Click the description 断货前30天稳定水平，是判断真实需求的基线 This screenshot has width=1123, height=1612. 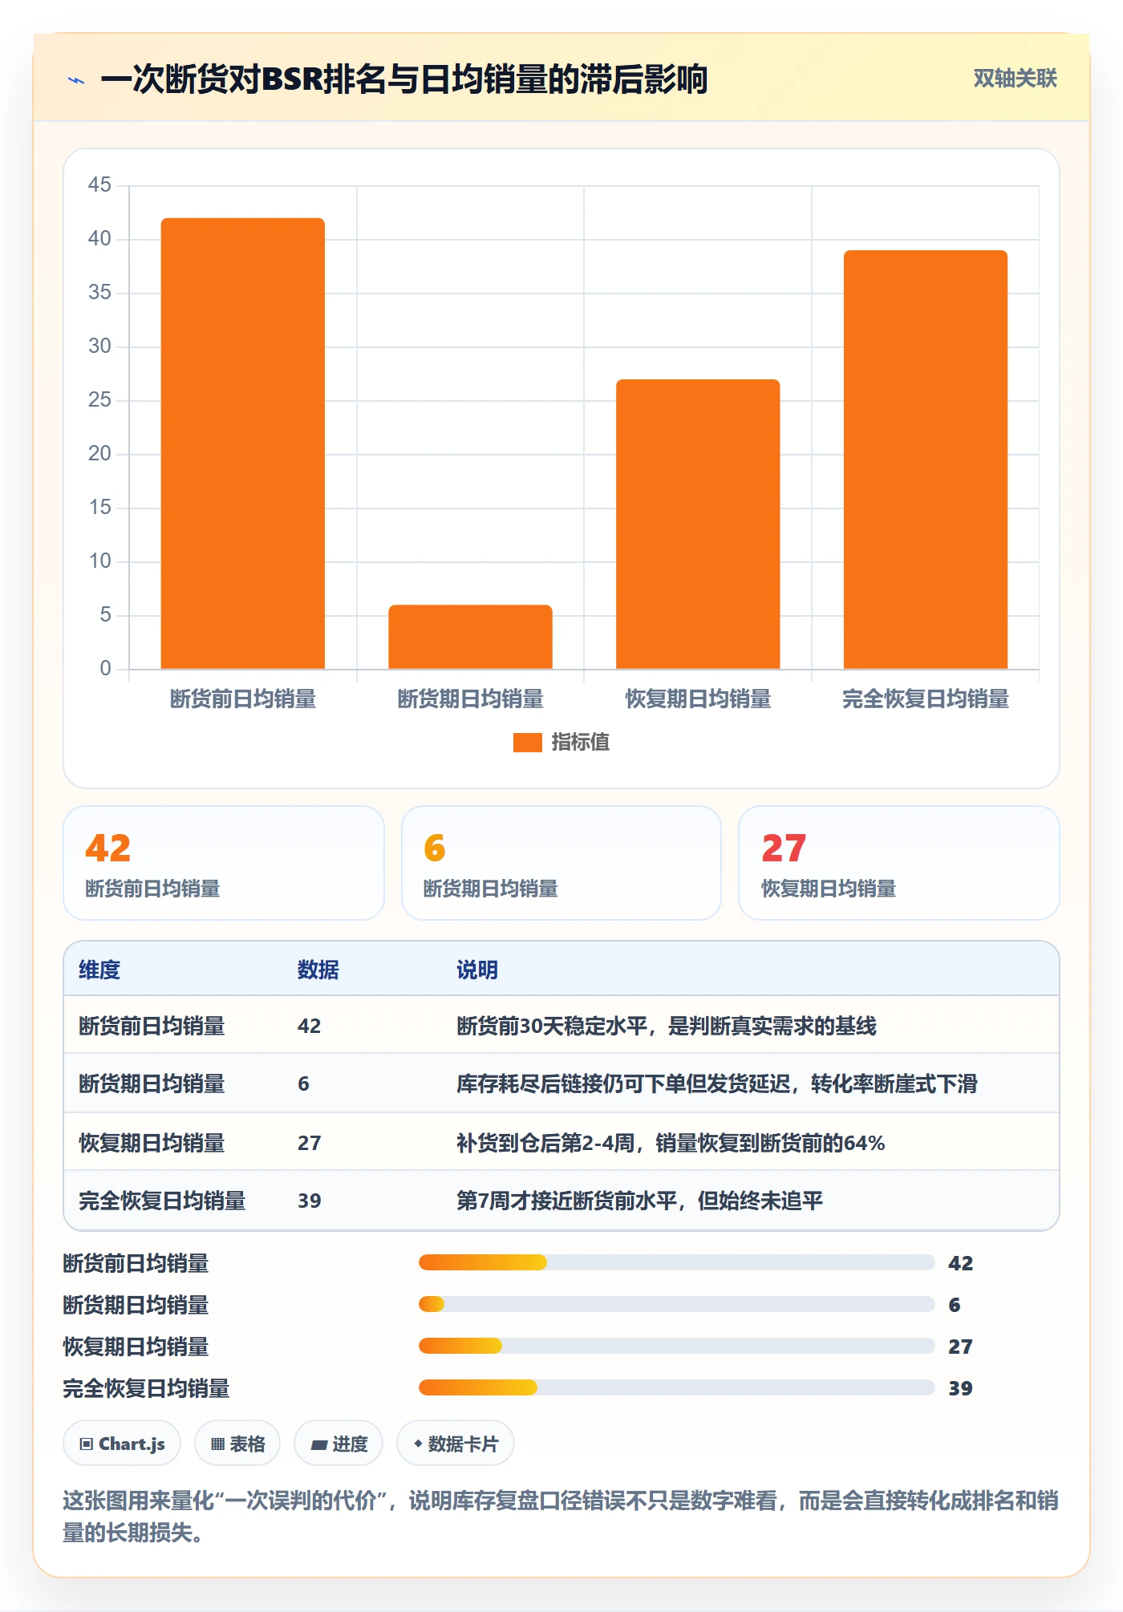667,1026
